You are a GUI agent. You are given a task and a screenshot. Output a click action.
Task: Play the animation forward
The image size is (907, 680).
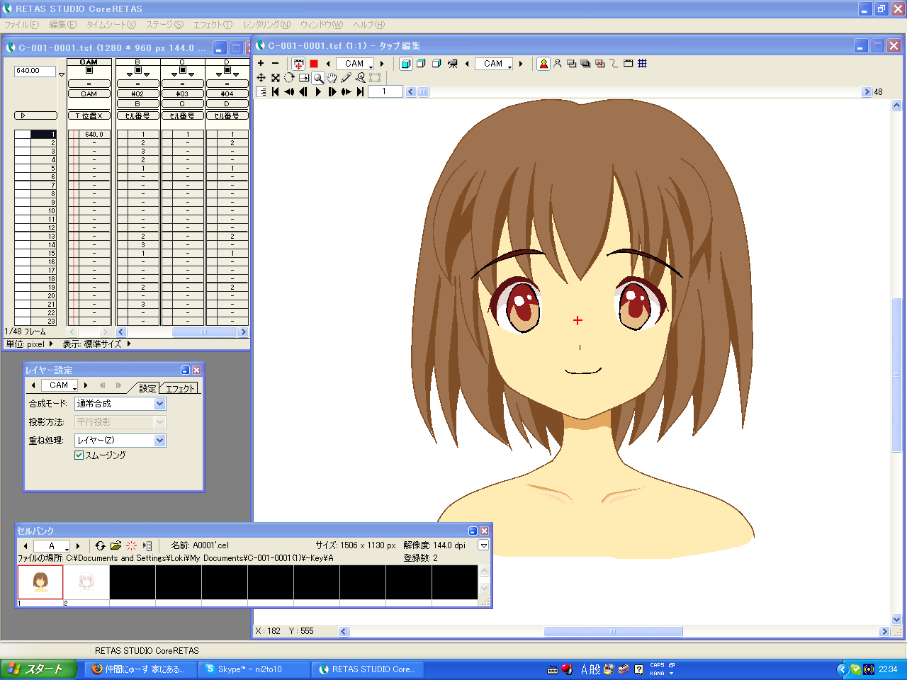(317, 91)
